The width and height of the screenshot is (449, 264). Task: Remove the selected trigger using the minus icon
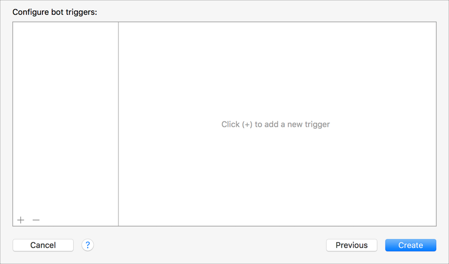tap(36, 220)
